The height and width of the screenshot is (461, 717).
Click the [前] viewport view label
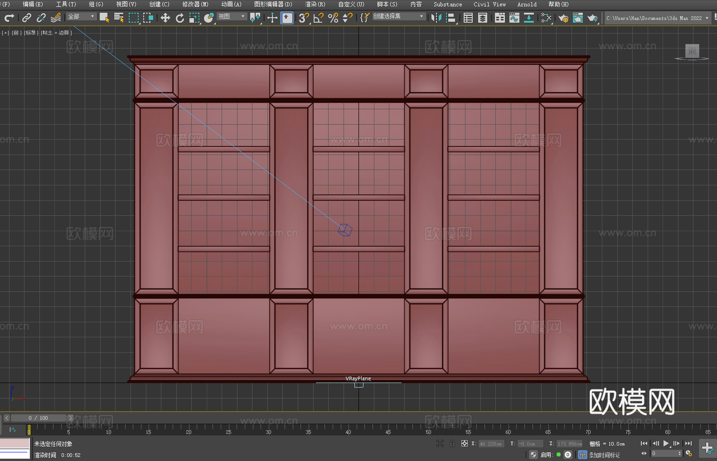16,33
